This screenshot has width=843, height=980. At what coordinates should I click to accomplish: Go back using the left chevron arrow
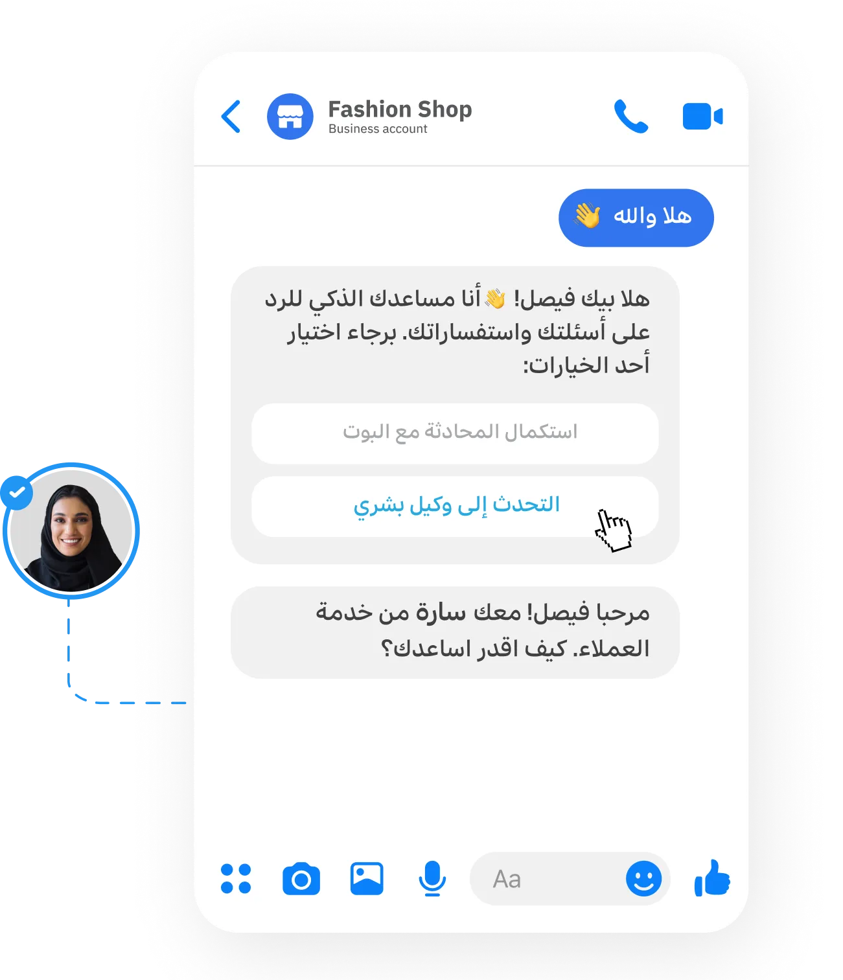(x=231, y=117)
